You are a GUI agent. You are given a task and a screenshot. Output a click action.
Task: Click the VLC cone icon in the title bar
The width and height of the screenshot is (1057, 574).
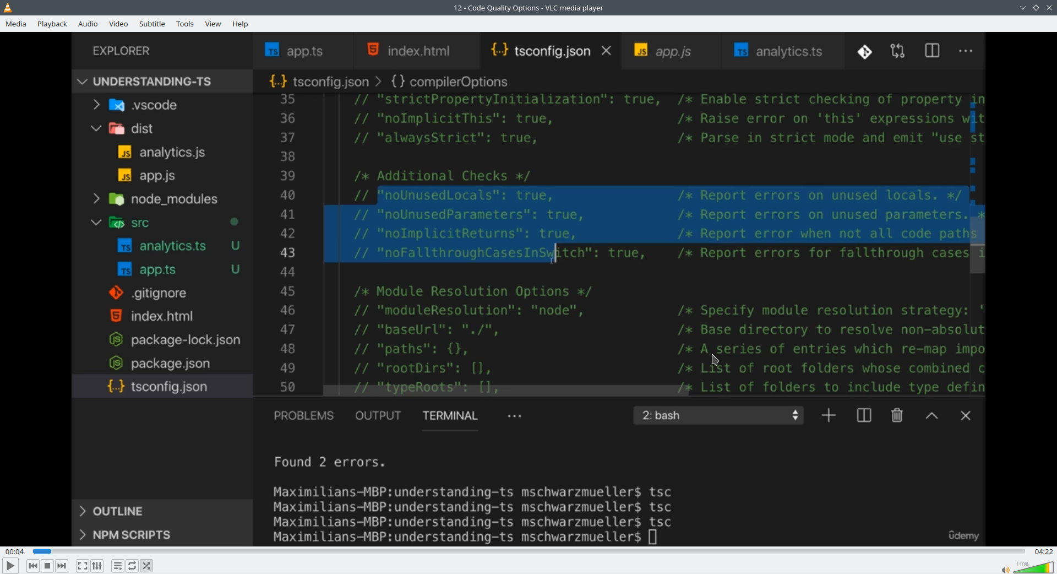click(8, 8)
